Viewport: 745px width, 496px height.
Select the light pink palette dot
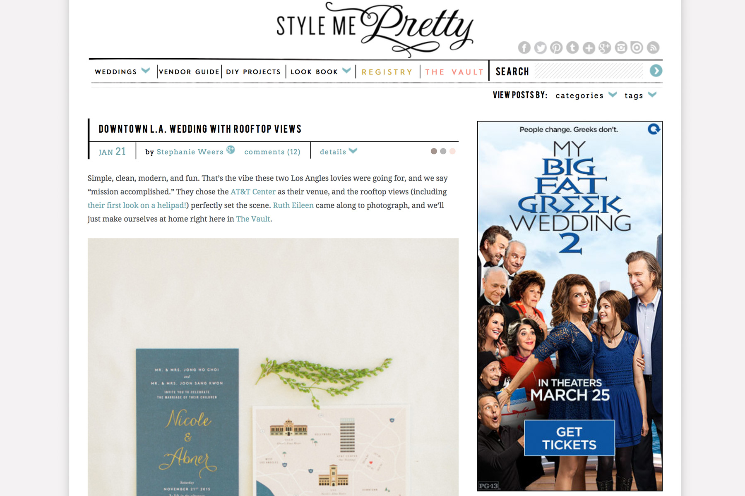pos(452,151)
